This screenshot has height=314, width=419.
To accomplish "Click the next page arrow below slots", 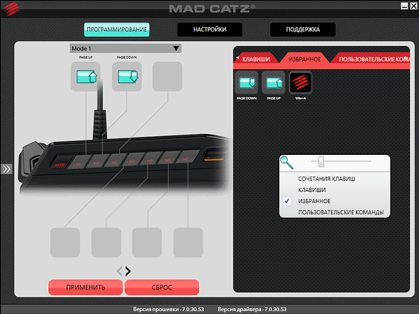I will point(128,271).
